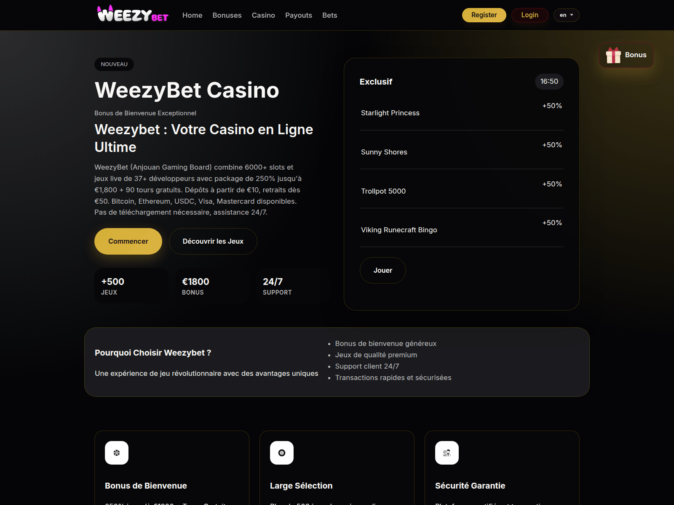Go to the Bonuses page
This screenshot has height=505, width=674.
[227, 15]
